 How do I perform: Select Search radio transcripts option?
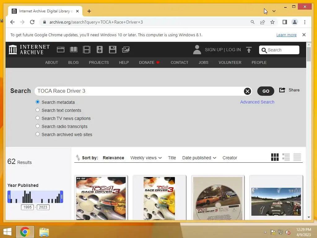tap(37, 126)
